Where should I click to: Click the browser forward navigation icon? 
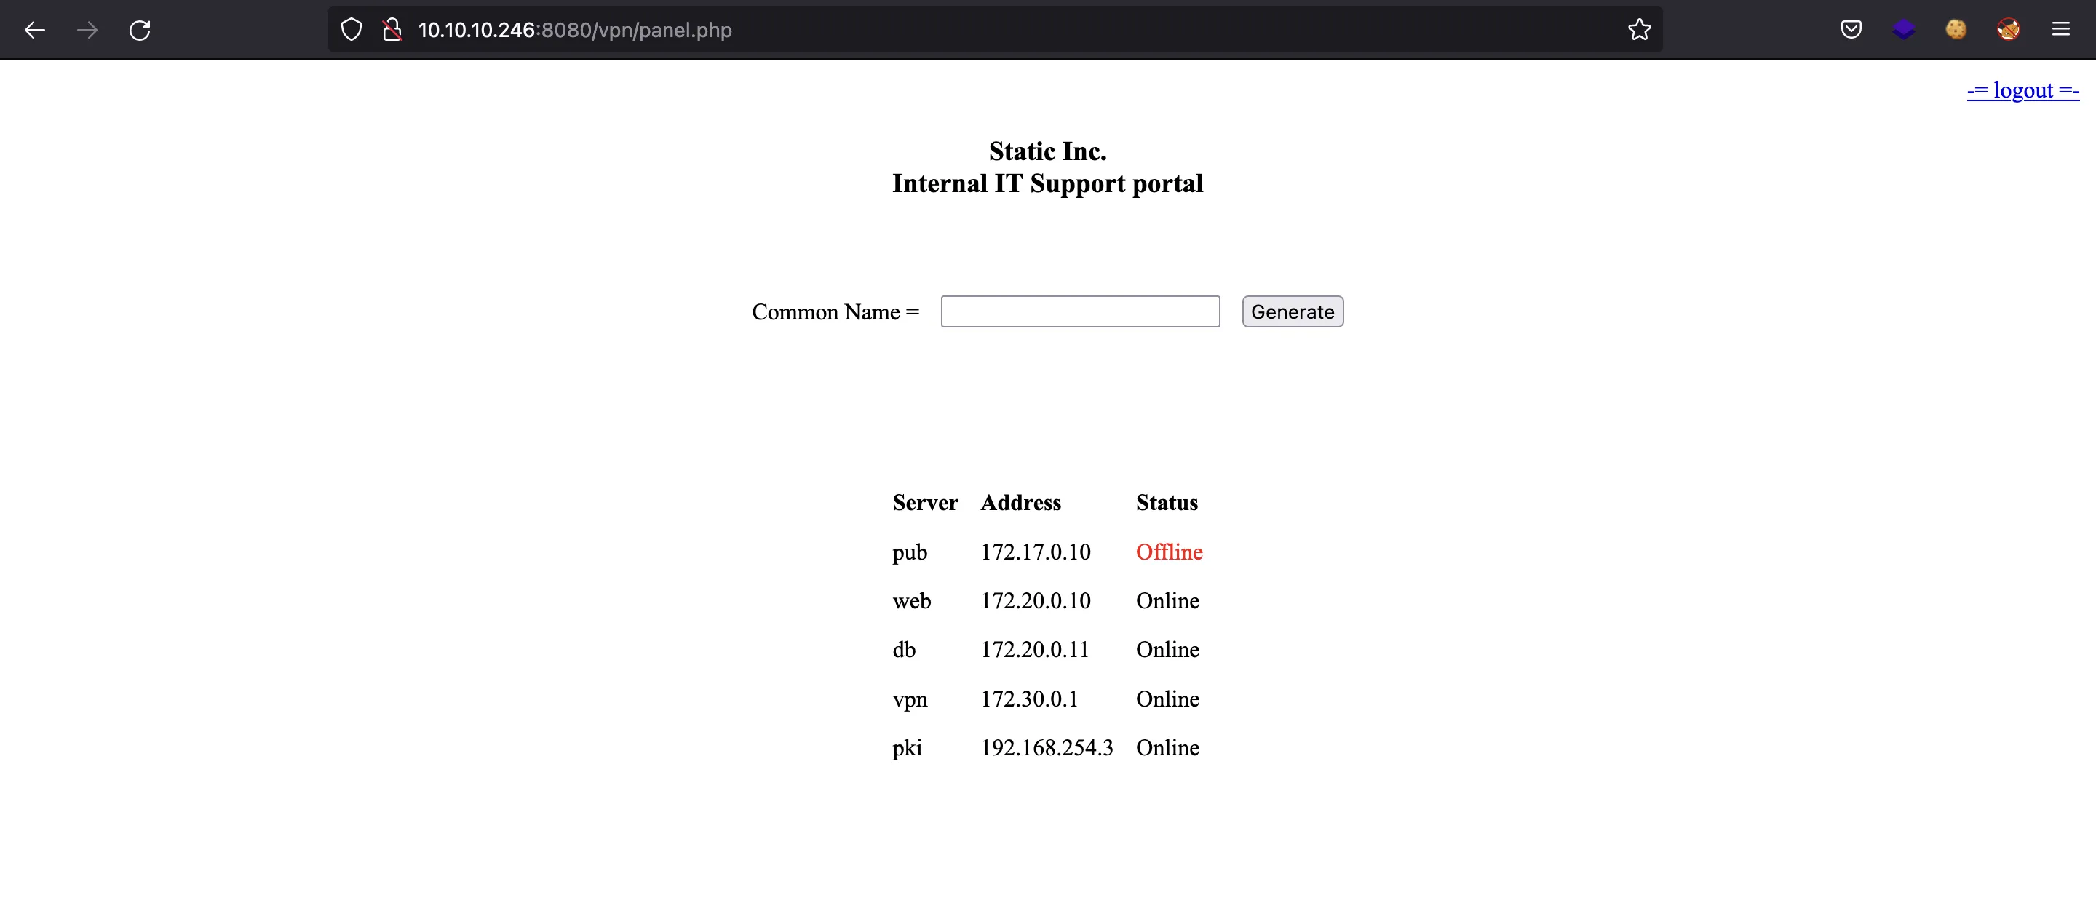click(86, 29)
